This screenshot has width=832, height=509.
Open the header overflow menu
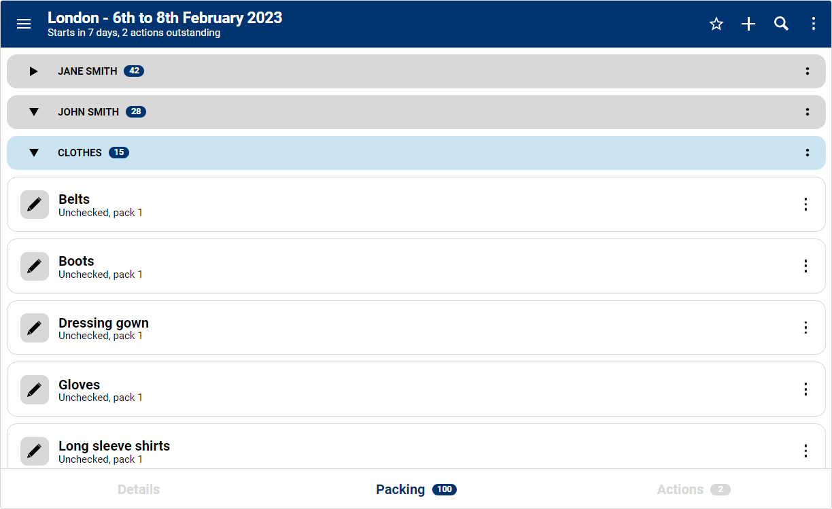pyautogui.click(x=814, y=24)
